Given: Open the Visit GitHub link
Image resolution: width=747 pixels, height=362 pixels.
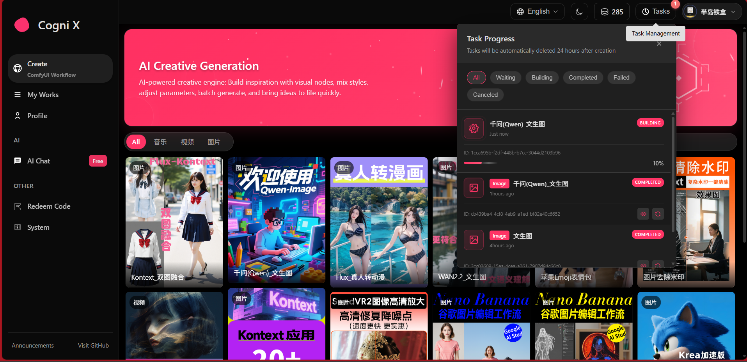Looking at the screenshot, I should click(93, 346).
